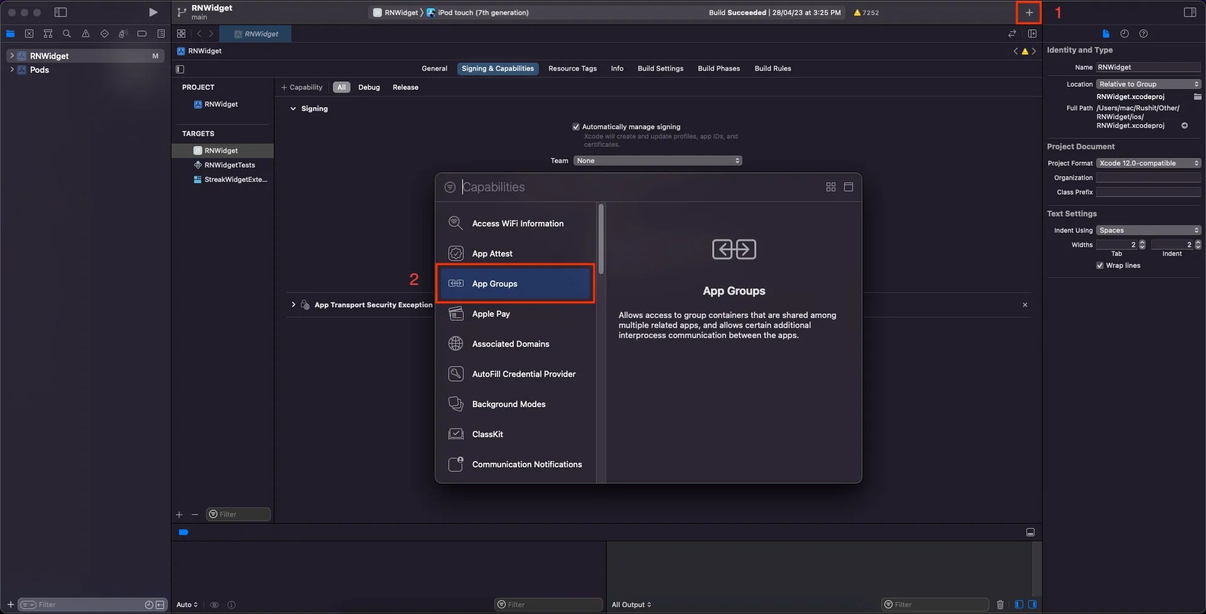The height and width of the screenshot is (614, 1206).
Task: Increment the Tab width stepper
Action: (1142, 242)
